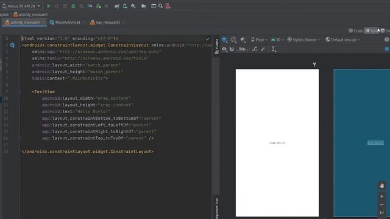Open the Project Structure folder icon
This screenshot has width=390, height=219.
pyautogui.click(x=144, y=6)
